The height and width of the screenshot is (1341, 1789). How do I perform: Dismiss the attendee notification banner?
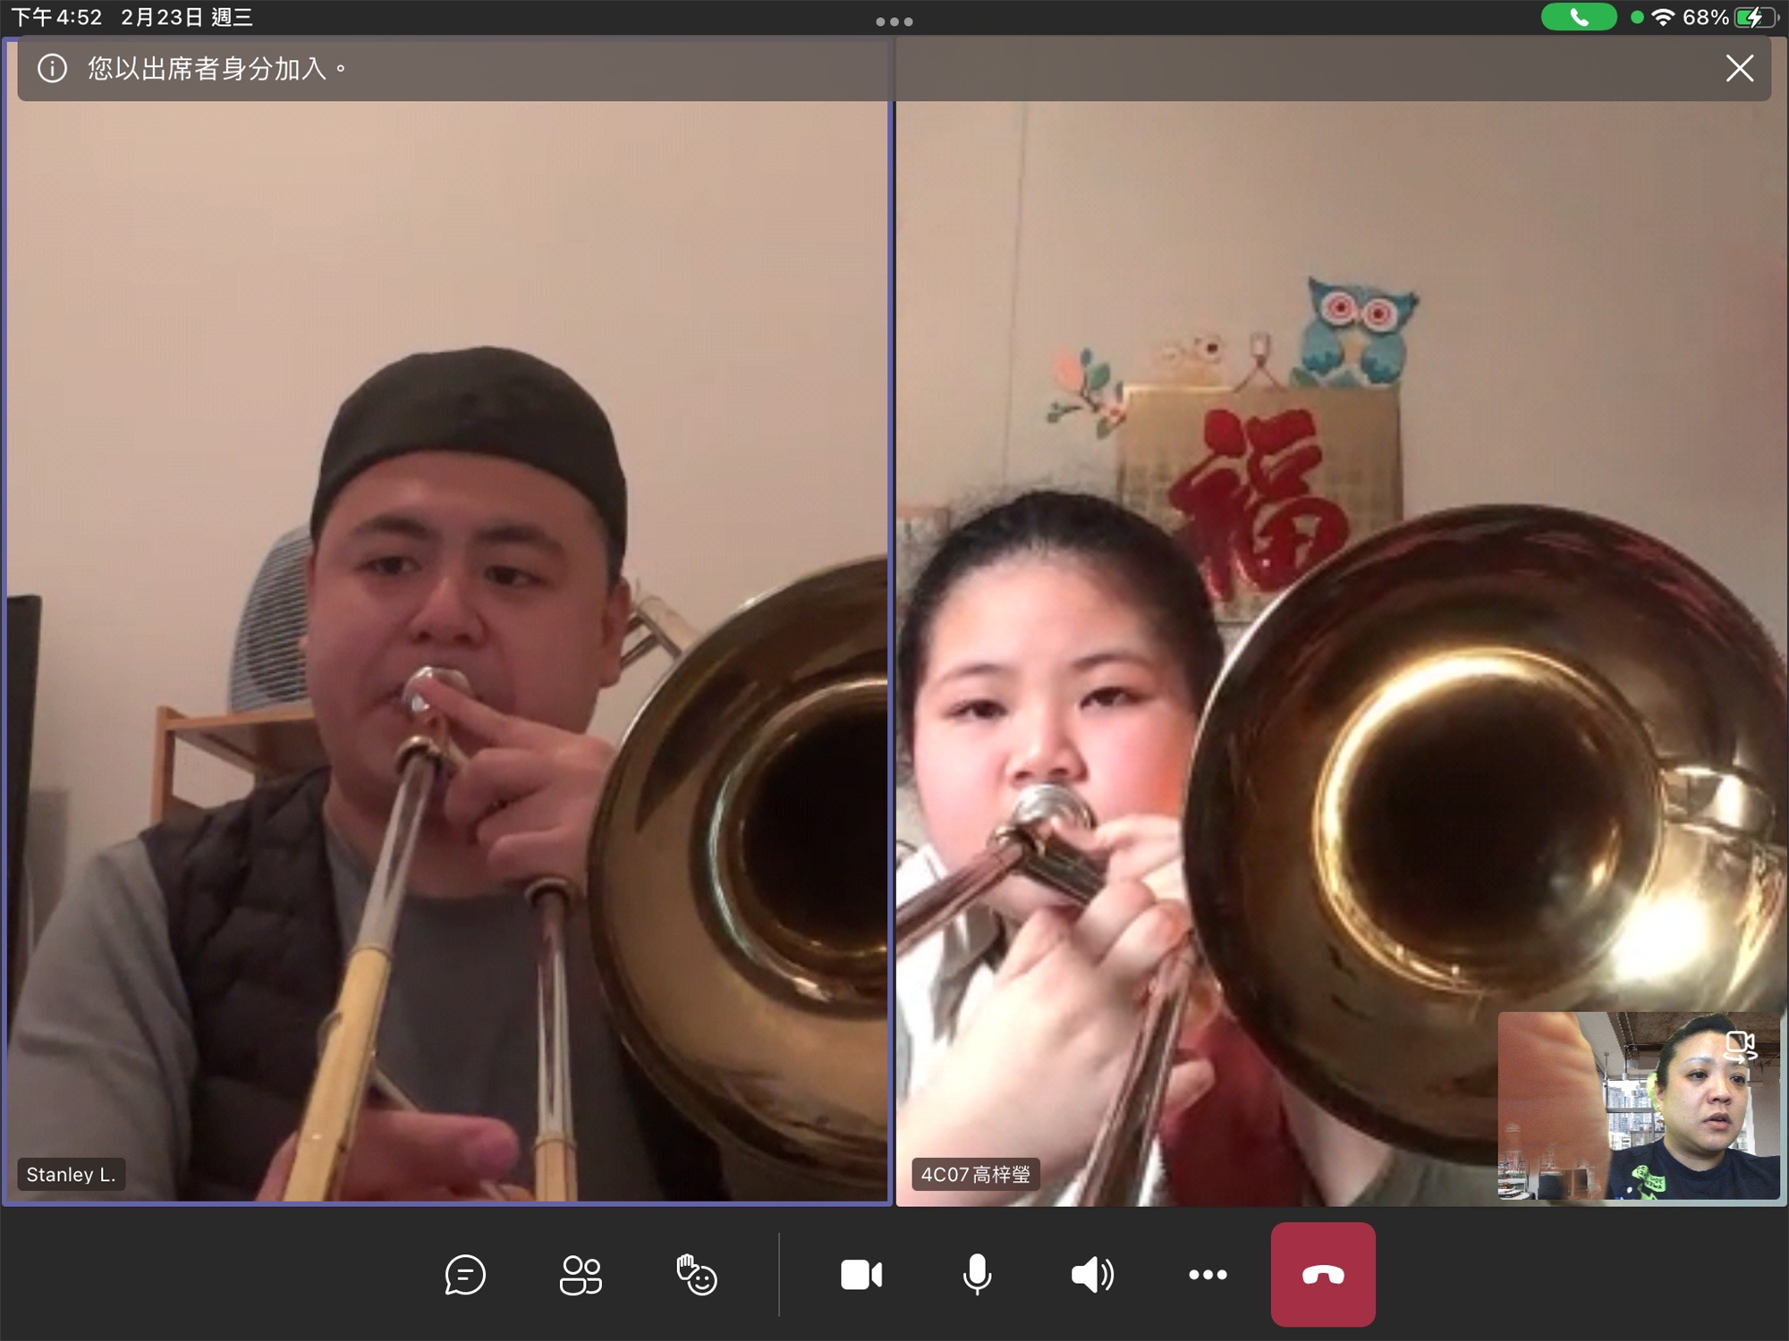coord(1739,68)
